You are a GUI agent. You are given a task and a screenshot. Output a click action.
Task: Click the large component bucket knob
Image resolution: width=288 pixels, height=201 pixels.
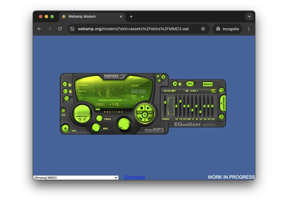click(82, 114)
